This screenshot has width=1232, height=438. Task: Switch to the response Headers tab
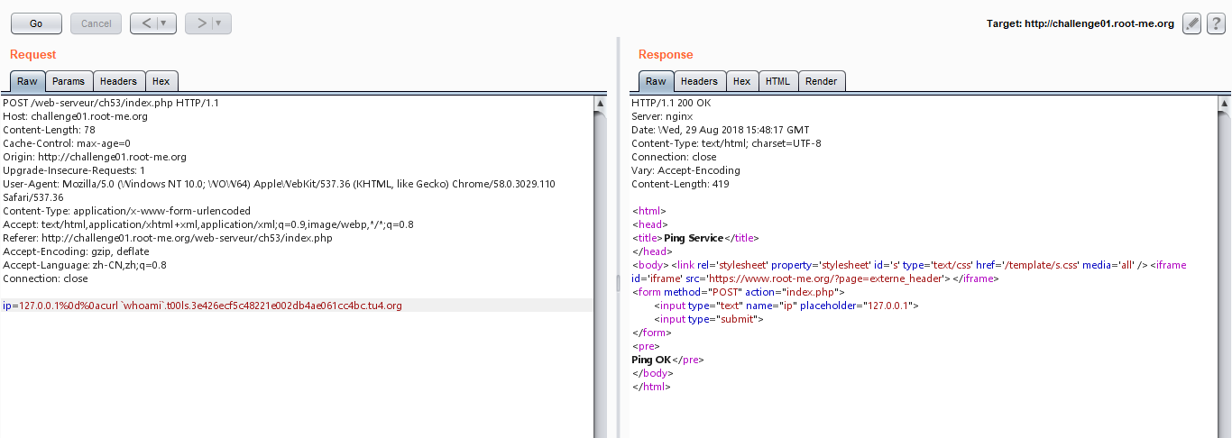pyautogui.click(x=699, y=81)
